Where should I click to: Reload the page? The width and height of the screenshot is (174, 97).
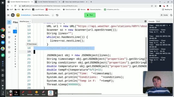[15, 6]
